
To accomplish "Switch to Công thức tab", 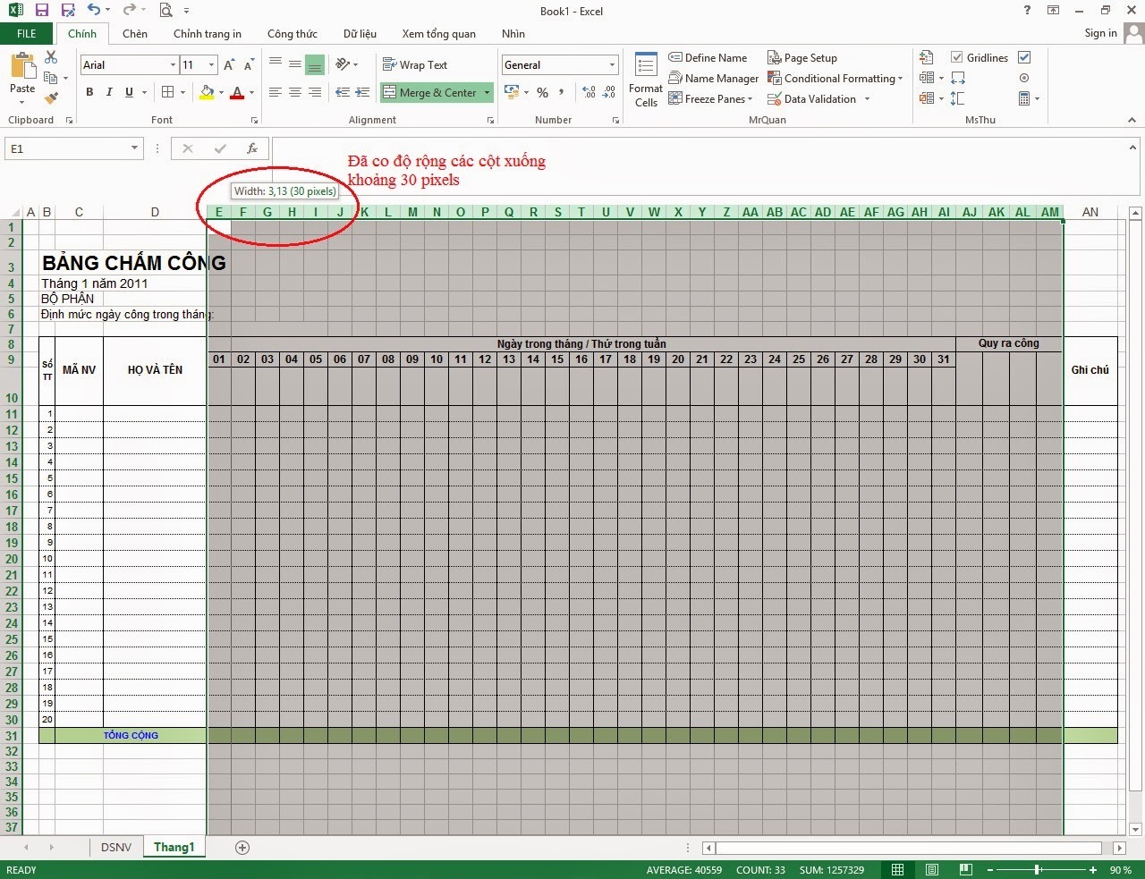I will click(x=293, y=34).
